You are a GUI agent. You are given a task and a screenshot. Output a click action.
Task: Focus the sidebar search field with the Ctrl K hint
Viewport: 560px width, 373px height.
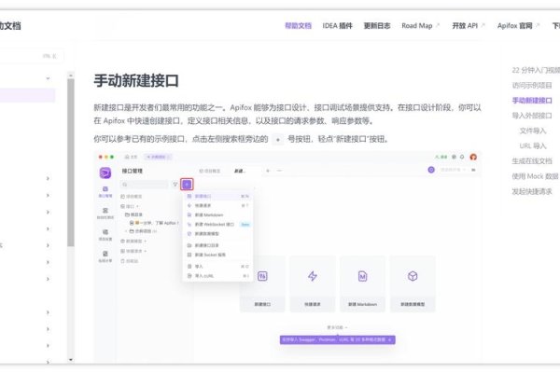(x=32, y=56)
